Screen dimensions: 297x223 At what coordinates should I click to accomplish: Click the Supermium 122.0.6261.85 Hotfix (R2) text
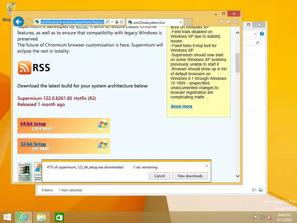pos(57,98)
